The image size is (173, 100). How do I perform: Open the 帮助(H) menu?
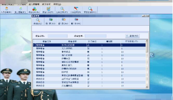tap(57, 4)
